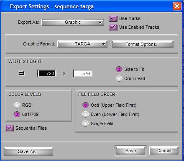Open Format Options dialog
This screenshot has height=161, width=184.
[x=143, y=44]
